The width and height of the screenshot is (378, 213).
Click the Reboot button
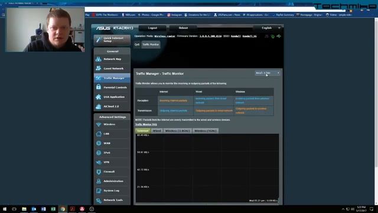(183, 28)
